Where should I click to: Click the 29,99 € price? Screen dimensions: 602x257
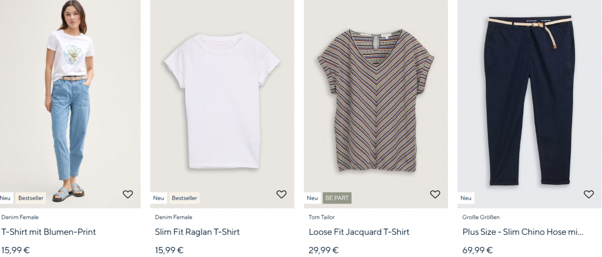click(x=323, y=250)
